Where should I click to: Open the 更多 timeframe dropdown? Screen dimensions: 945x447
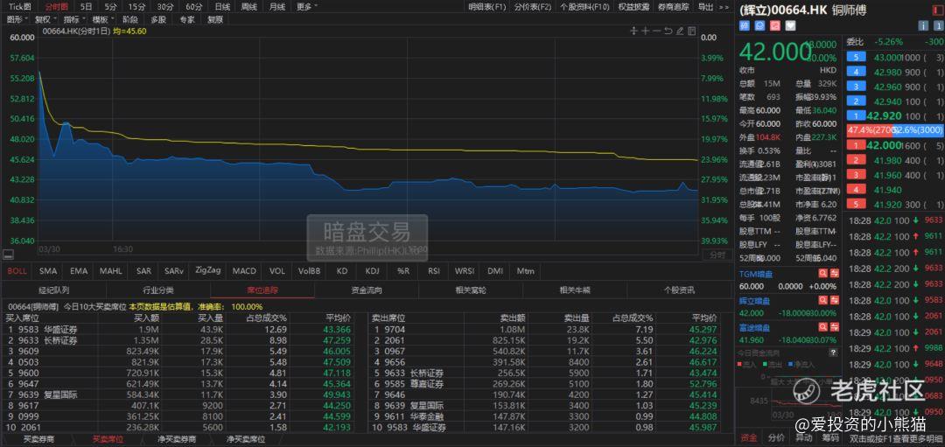tap(307, 7)
